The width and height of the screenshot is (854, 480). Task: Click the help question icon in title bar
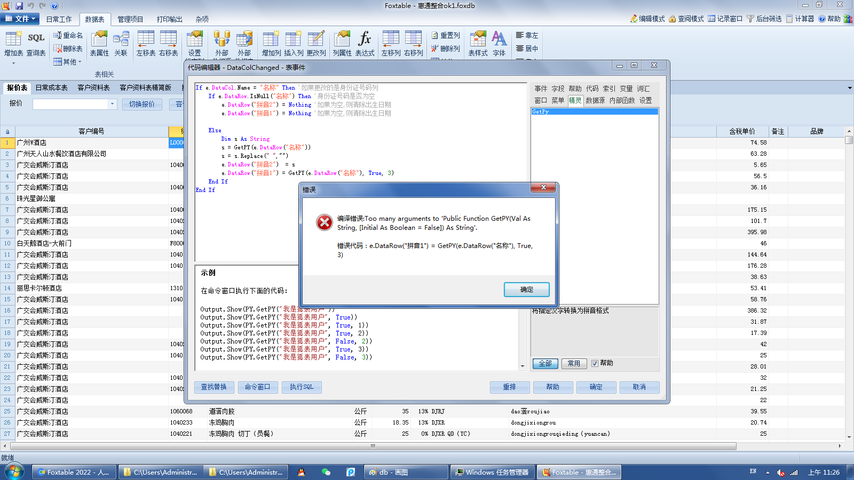pos(54,6)
